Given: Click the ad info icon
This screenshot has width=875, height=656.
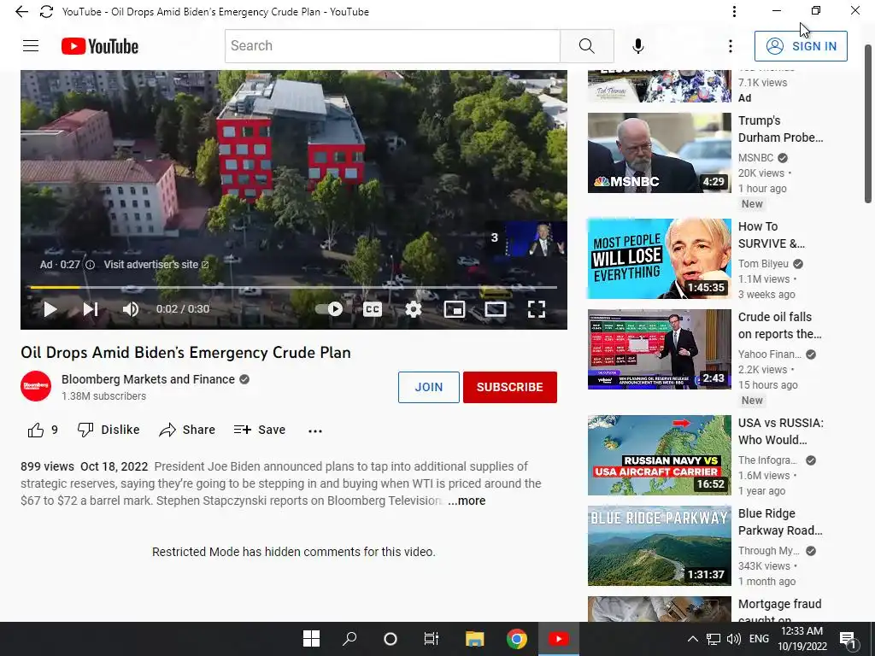Looking at the screenshot, I should coord(90,265).
